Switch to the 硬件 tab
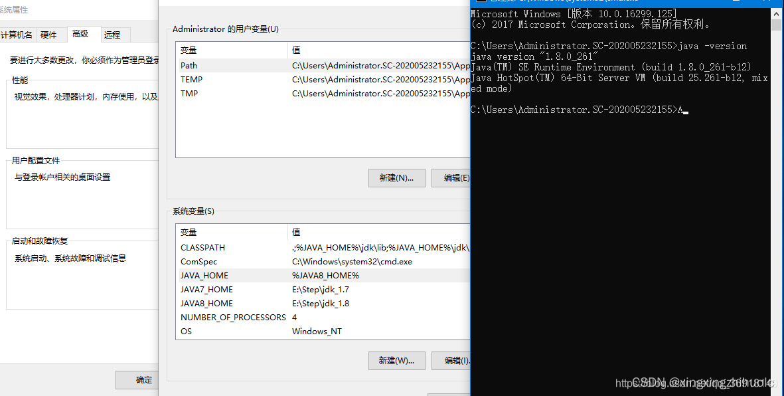This screenshot has height=396, width=784. [48, 35]
